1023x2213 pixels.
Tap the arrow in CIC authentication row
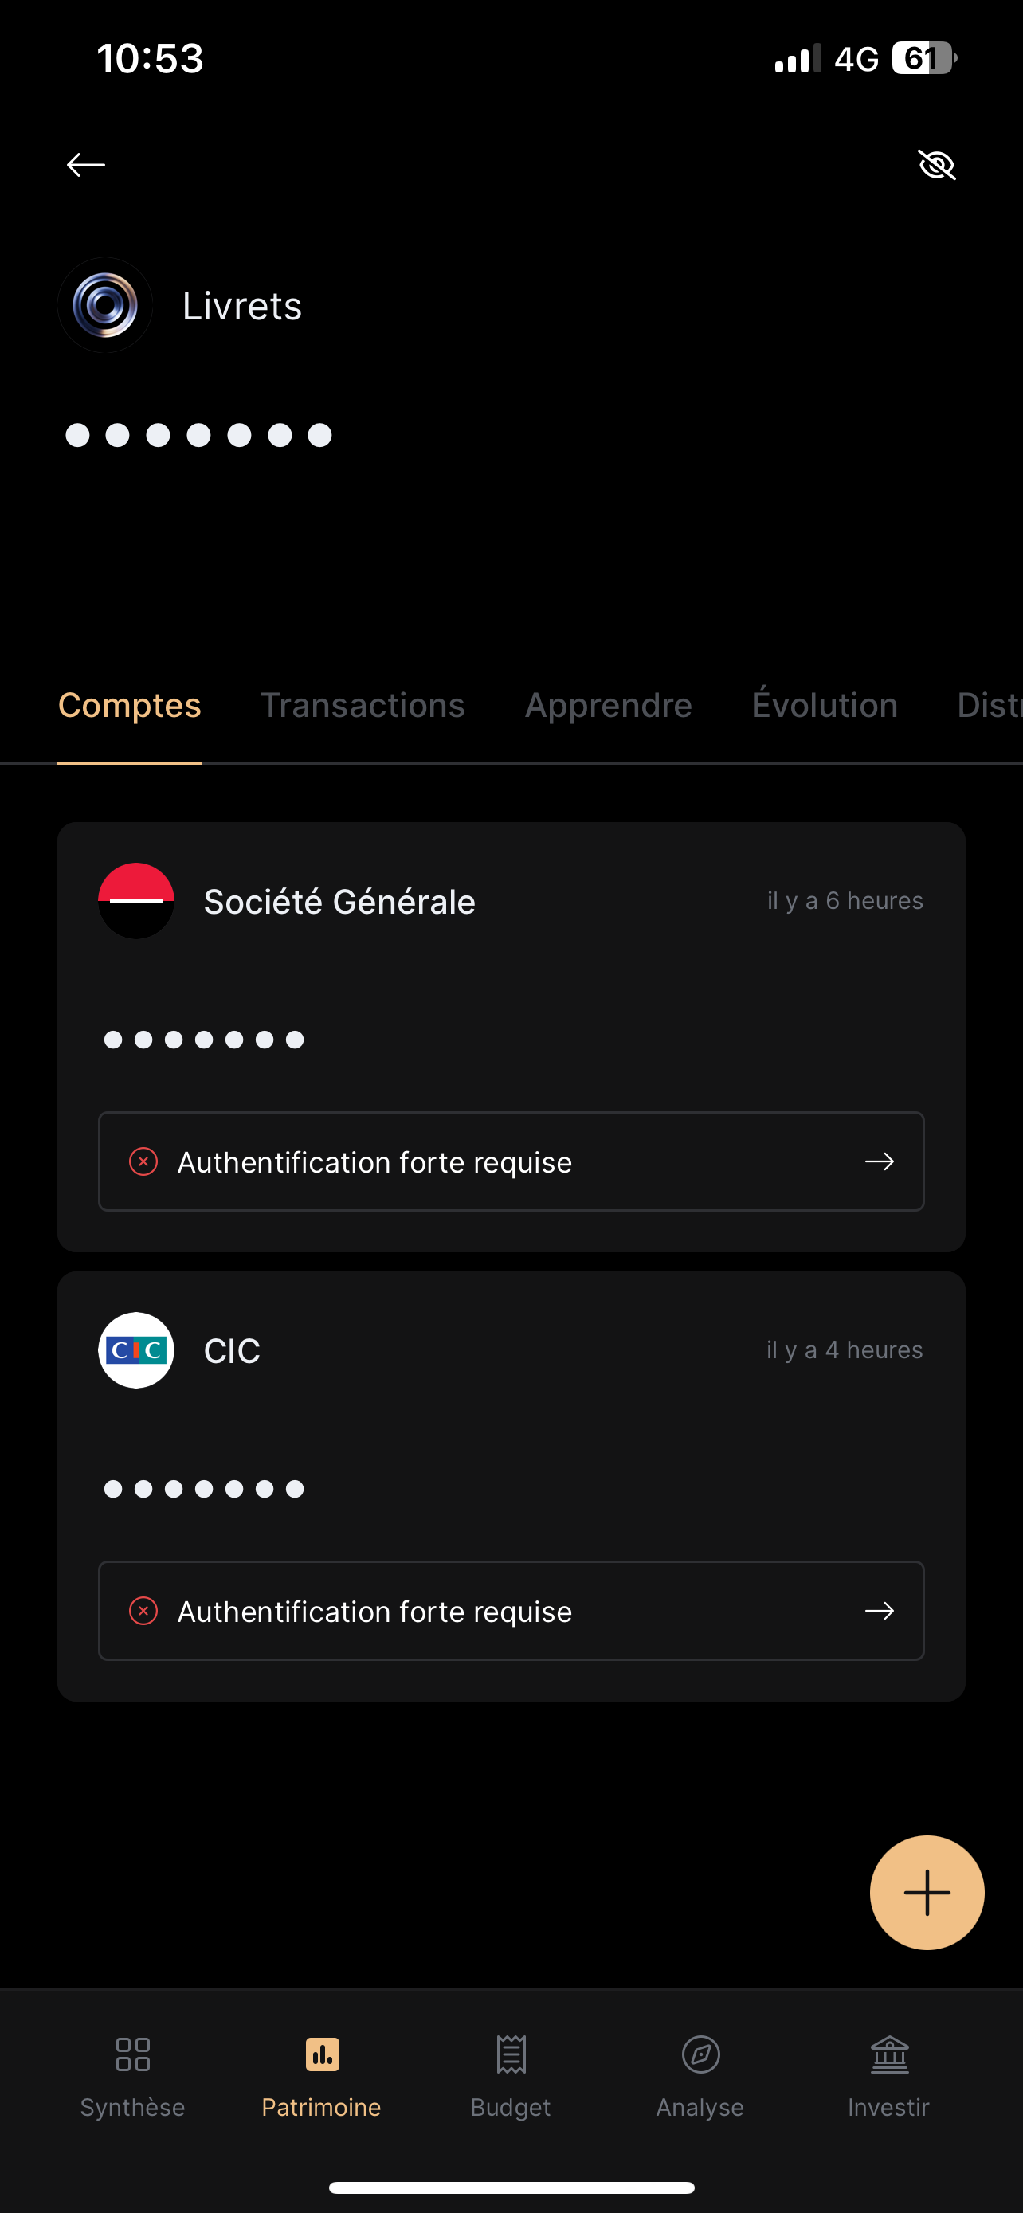(880, 1611)
